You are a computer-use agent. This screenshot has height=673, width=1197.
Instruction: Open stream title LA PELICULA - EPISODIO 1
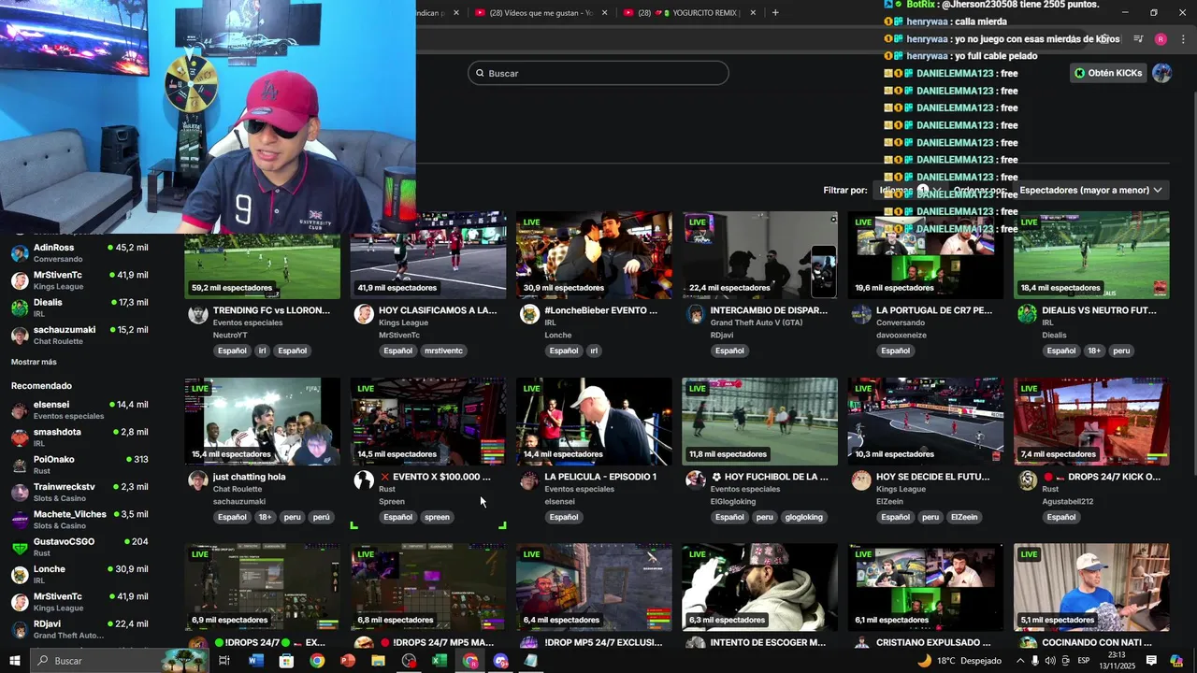600,477
